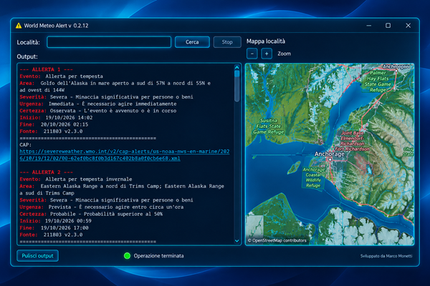Click the Stop button

(227, 42)
